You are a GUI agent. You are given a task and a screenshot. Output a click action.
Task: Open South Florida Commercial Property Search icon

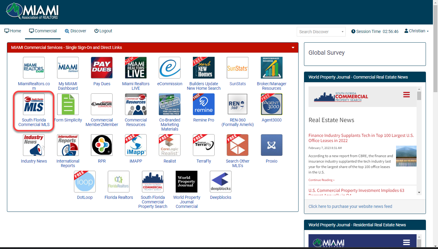(x=153, y=182)
